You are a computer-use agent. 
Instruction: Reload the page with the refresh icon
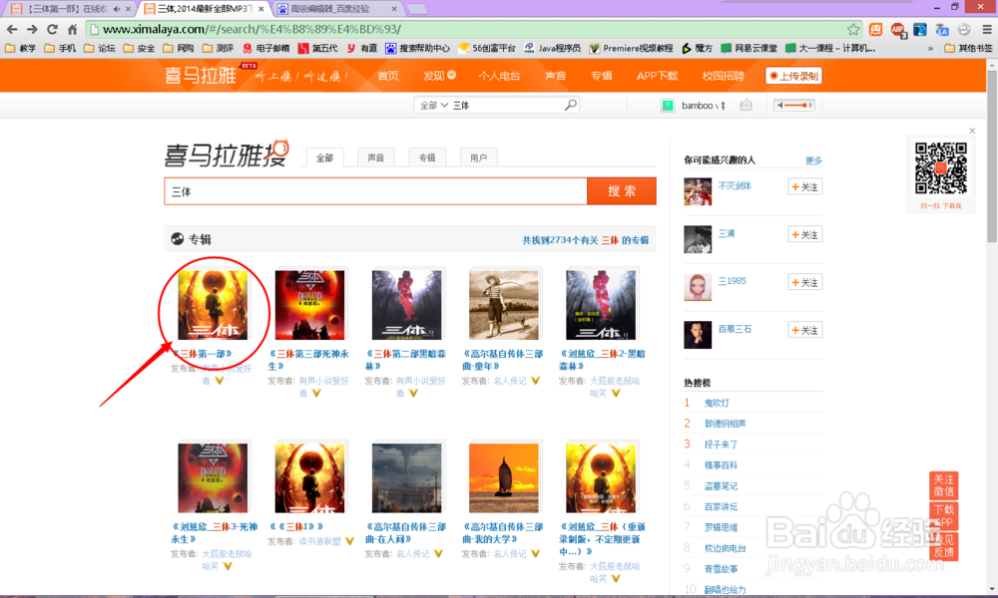click(52, 29)
